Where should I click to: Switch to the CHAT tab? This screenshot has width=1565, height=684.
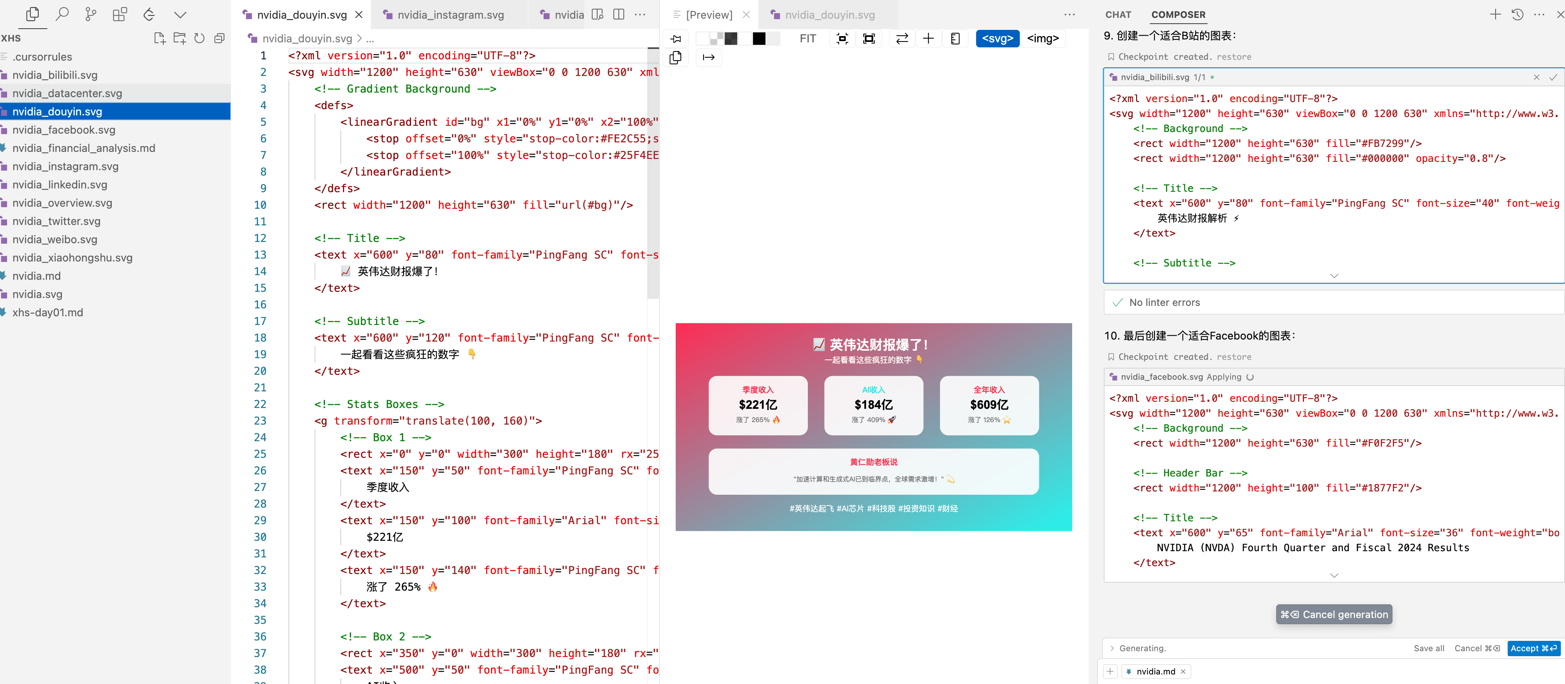click(x=1118, y=15)
